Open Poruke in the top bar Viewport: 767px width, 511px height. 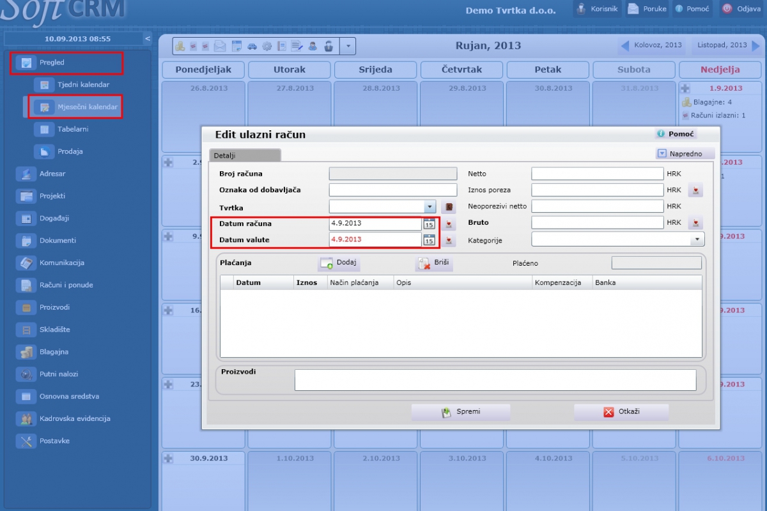[x=647, y=9]
